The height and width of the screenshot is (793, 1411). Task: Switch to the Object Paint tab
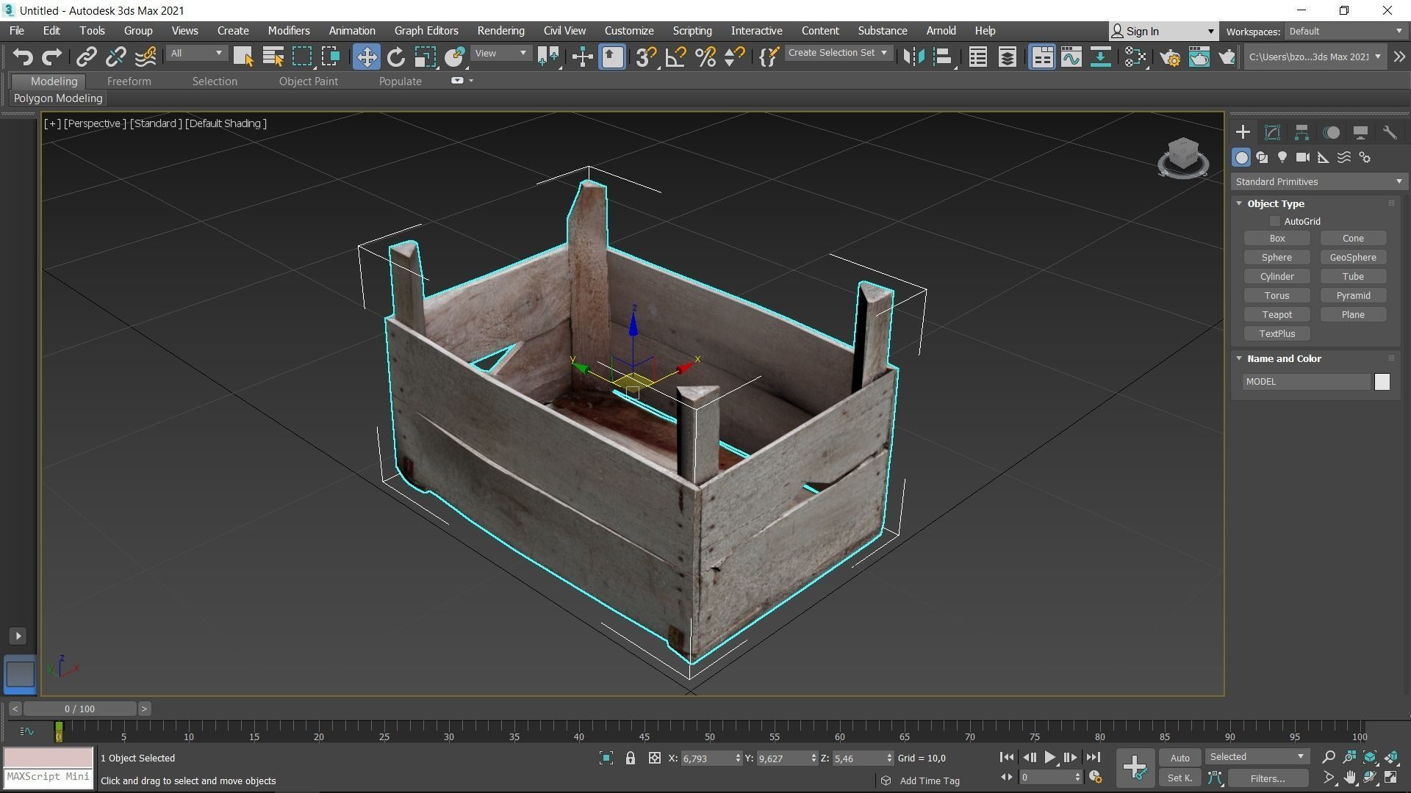tap(308, 82)
